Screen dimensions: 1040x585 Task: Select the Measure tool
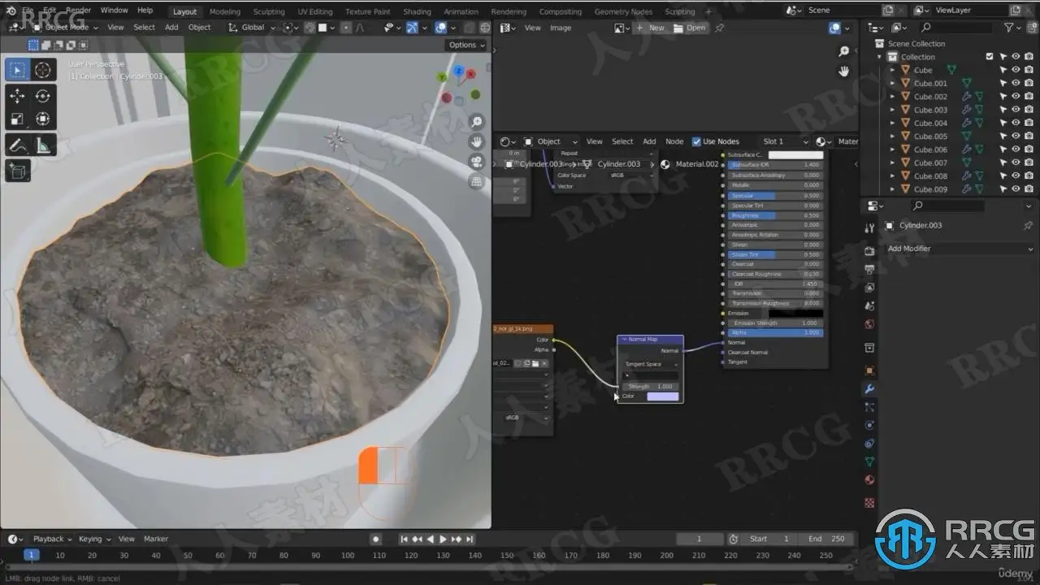click(43, 145)
